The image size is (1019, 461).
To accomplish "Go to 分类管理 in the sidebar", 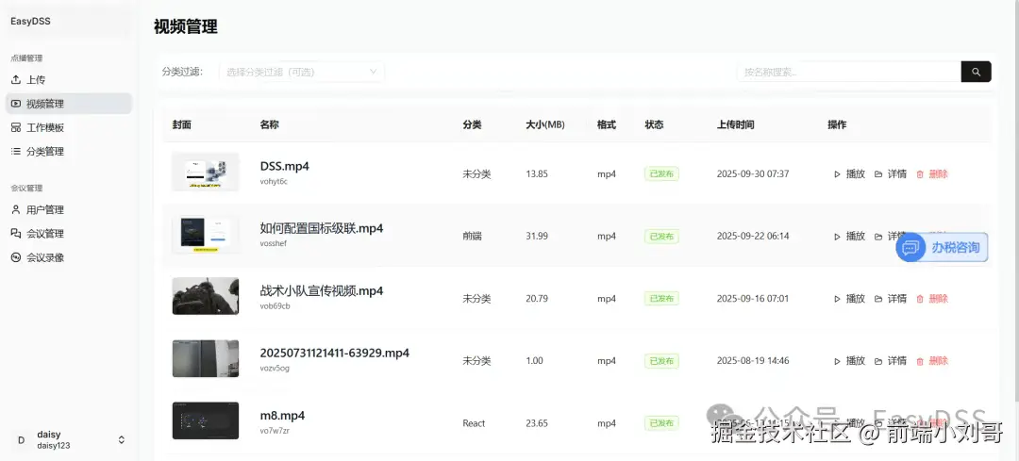I will pyautogui.click(x=68, y=151).
